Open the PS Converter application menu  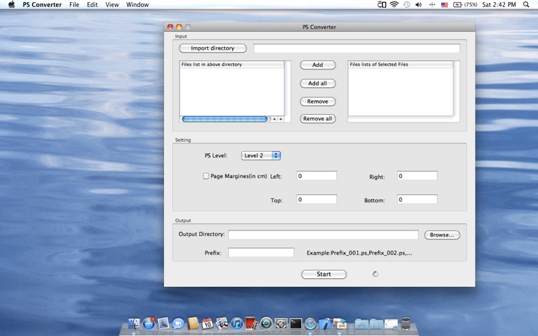point(42,5)
